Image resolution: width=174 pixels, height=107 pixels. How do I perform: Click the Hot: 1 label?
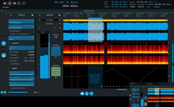pos(36,92)
